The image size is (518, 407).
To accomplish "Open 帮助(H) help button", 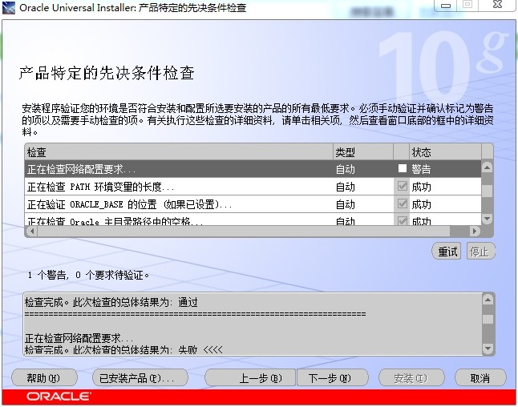I will click(x=44, y=378).
